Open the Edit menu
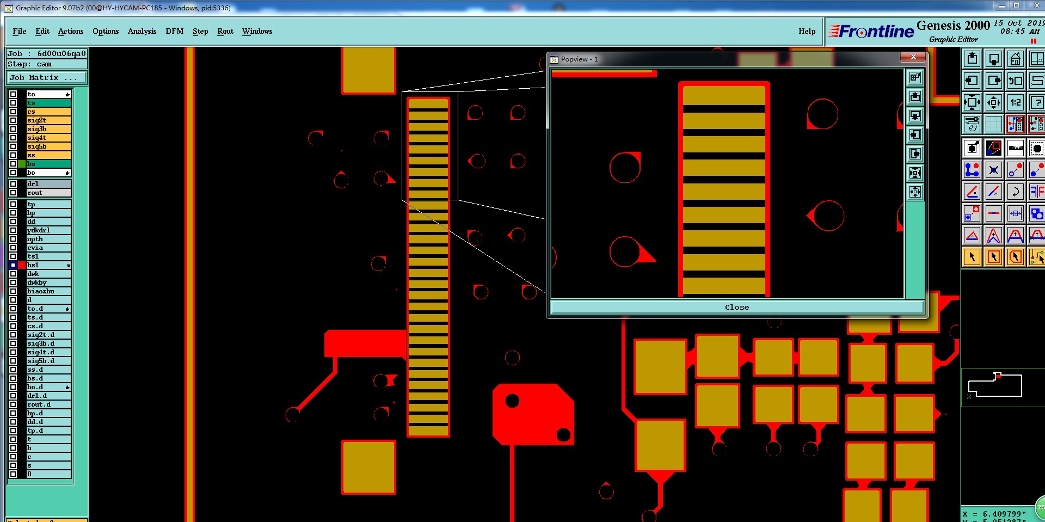The width and height of the screenshot is (1045, 522). [x=42, y=31]
